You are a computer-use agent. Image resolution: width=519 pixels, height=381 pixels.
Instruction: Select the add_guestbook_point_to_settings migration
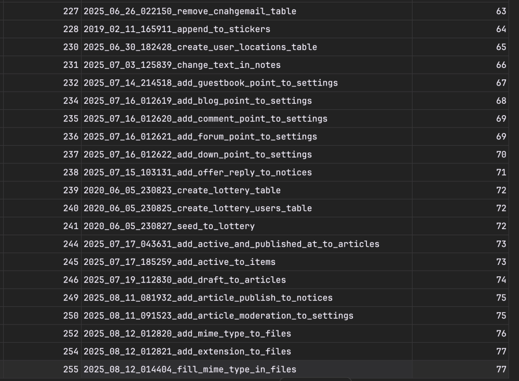[x=211, y=83]
